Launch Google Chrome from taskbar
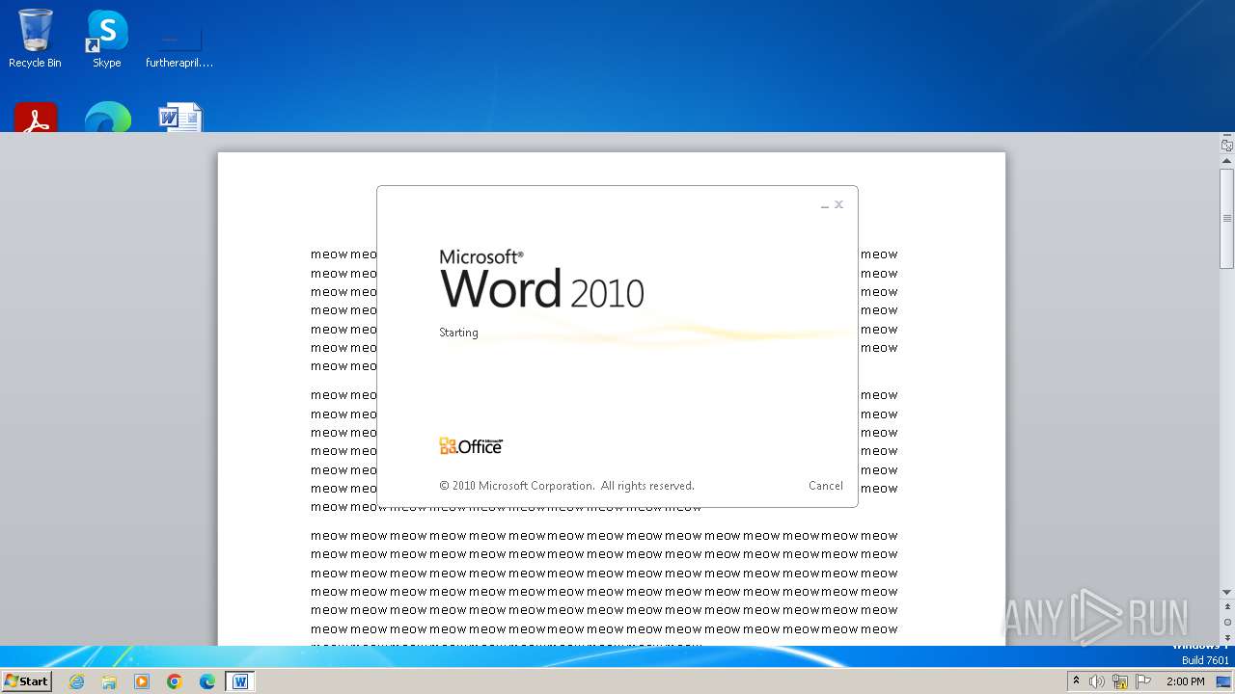Screen dimensions: 1235x694 click(x=175, y=681)
